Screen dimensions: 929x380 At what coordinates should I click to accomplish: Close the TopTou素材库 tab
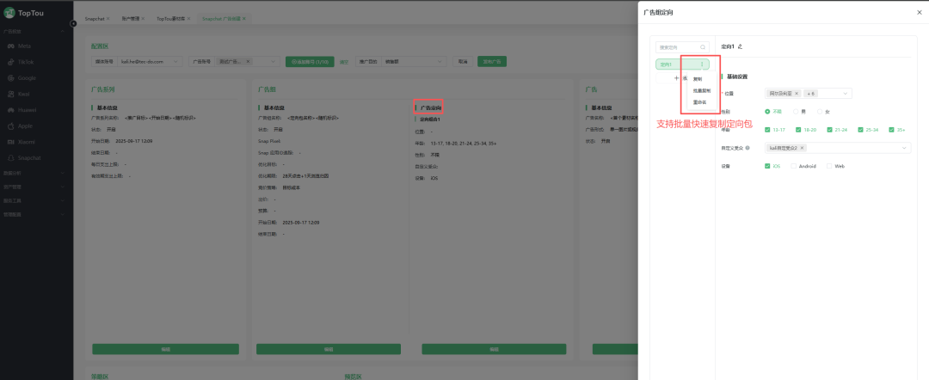click(x=189, y=19)
